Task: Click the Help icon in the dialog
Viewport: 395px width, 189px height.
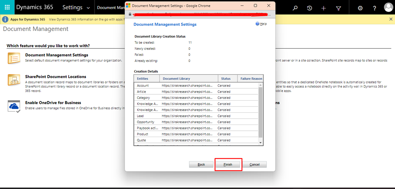Action: tap(257, 24)
